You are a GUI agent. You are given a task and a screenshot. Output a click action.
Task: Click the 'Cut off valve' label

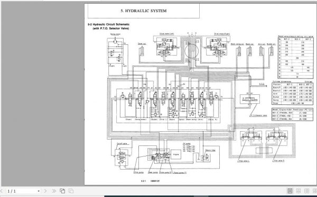coord(122,144)
